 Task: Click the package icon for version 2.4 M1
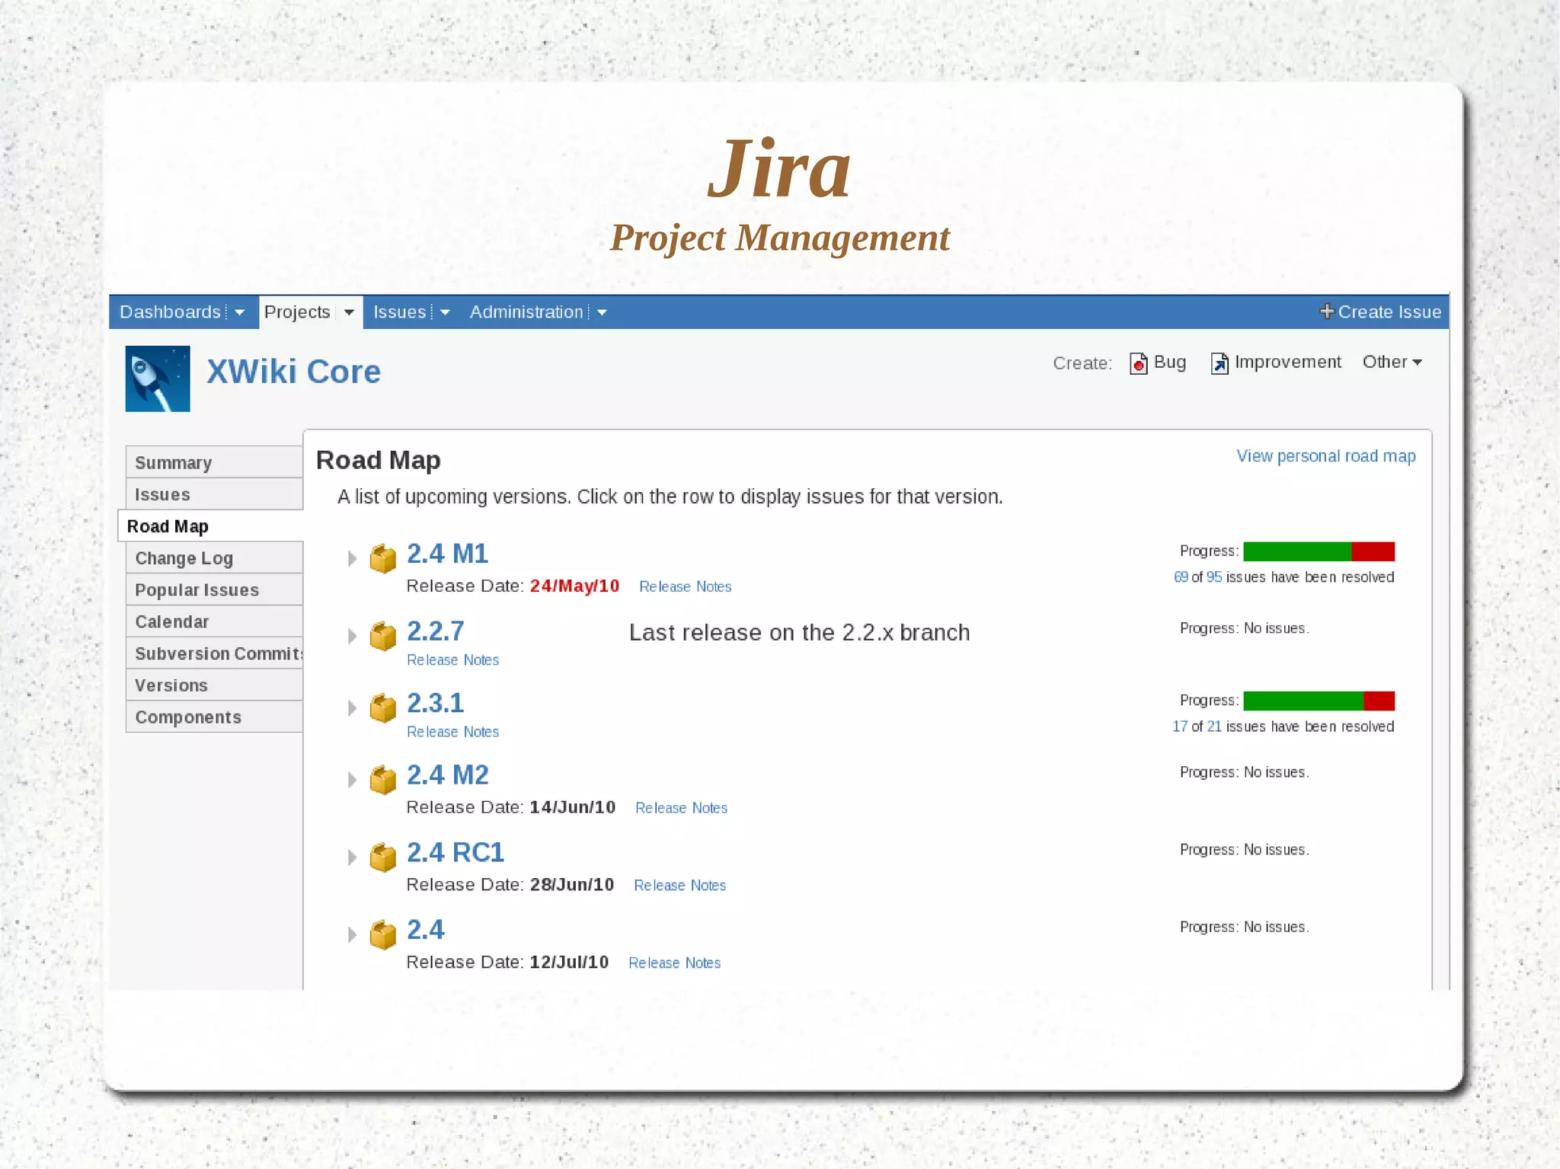click(383, 558)
